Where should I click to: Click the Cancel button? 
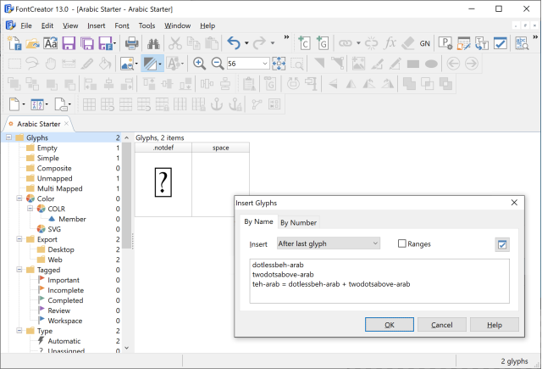point(441,325)
